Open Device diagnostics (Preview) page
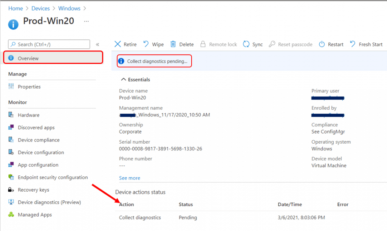 (50, 202)
